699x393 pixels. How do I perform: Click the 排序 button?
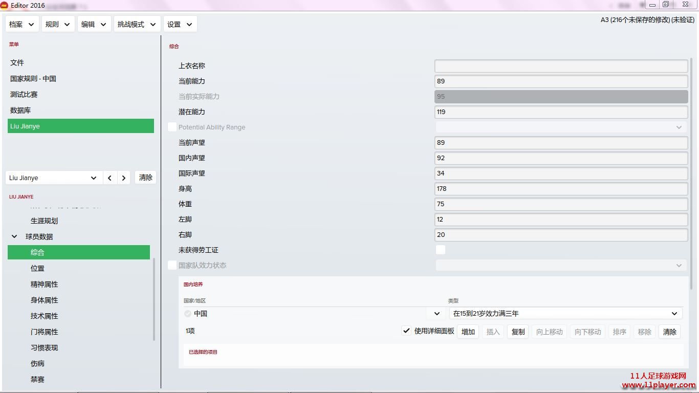click(620, 332)
